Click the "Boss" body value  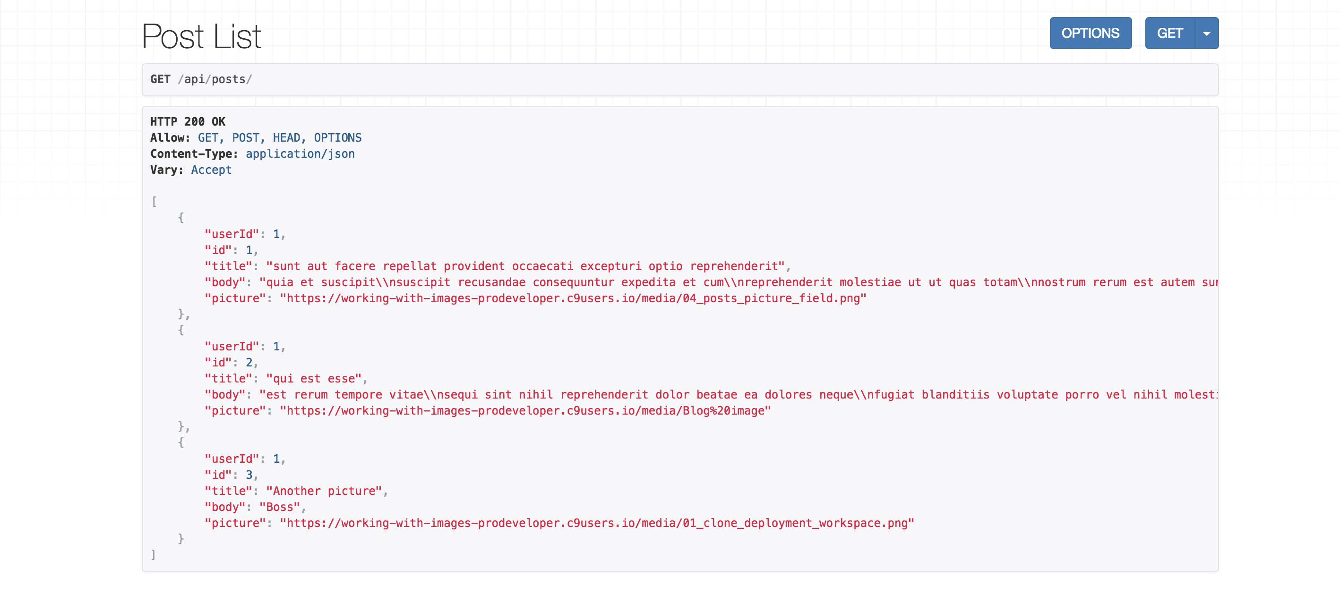click(280, 507)
